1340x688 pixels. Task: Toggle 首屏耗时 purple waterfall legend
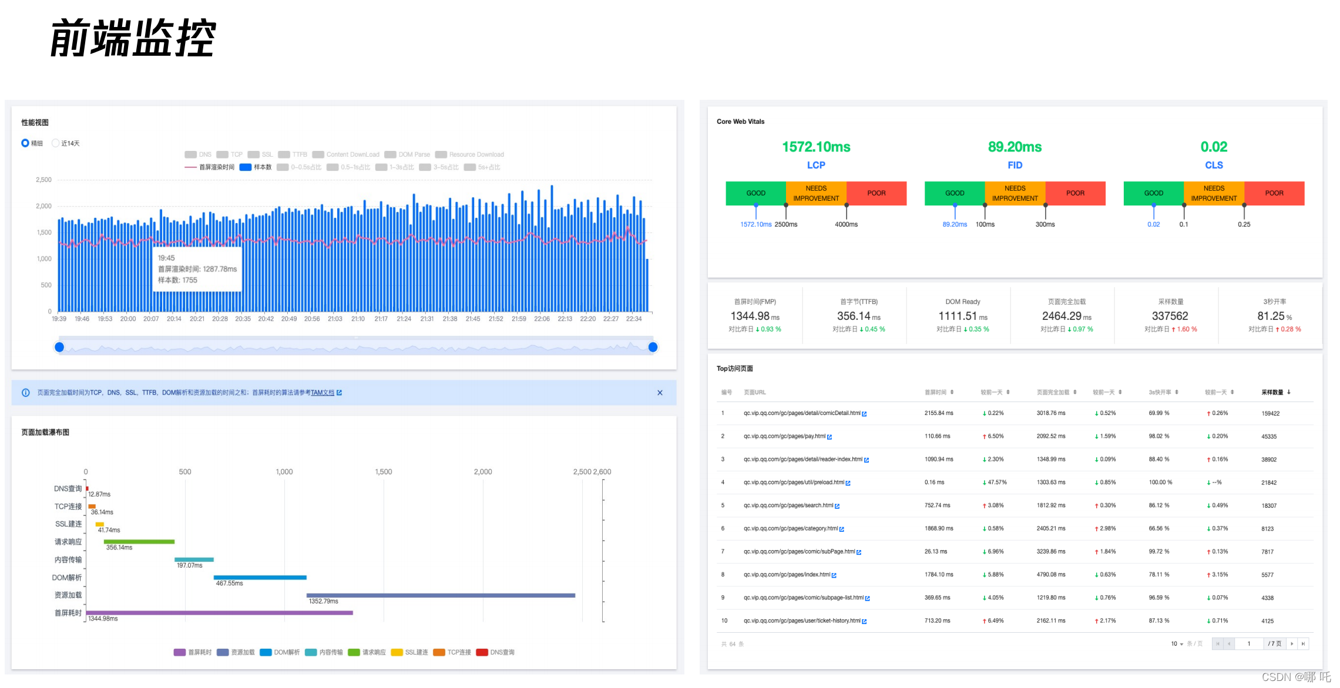coord(193,652)
